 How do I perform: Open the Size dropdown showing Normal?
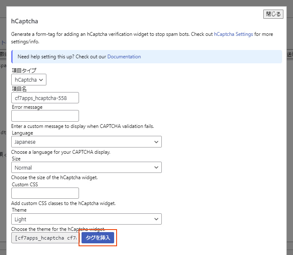click(x=86, y=167)
